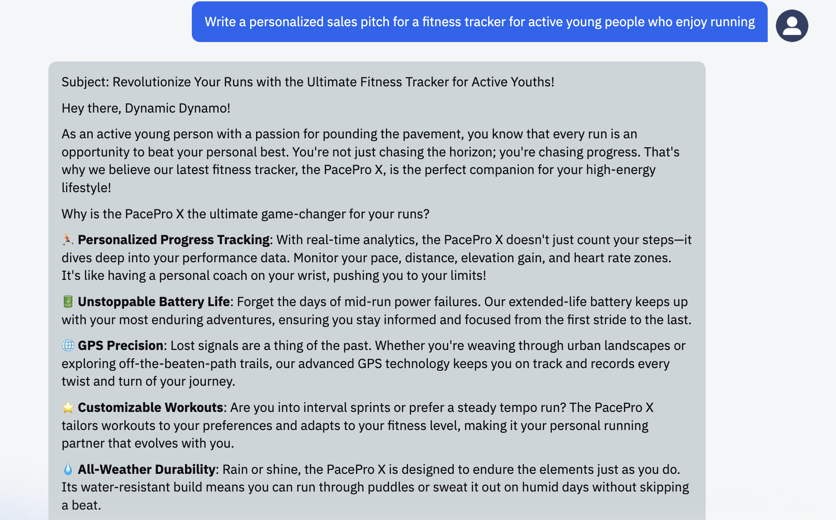Click the Subject line of the response
Screen dimensions: 836x520
(308, 82)
